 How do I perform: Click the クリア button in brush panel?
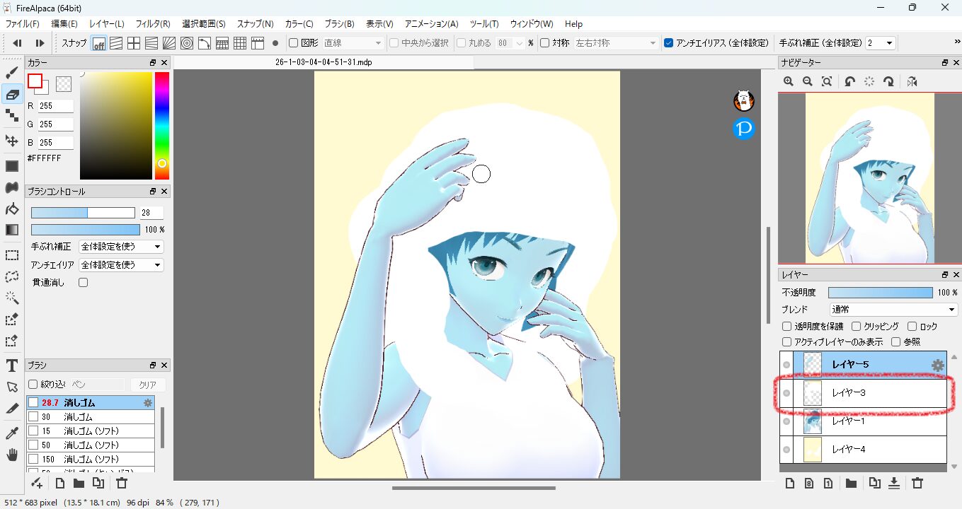pos(147,385)
